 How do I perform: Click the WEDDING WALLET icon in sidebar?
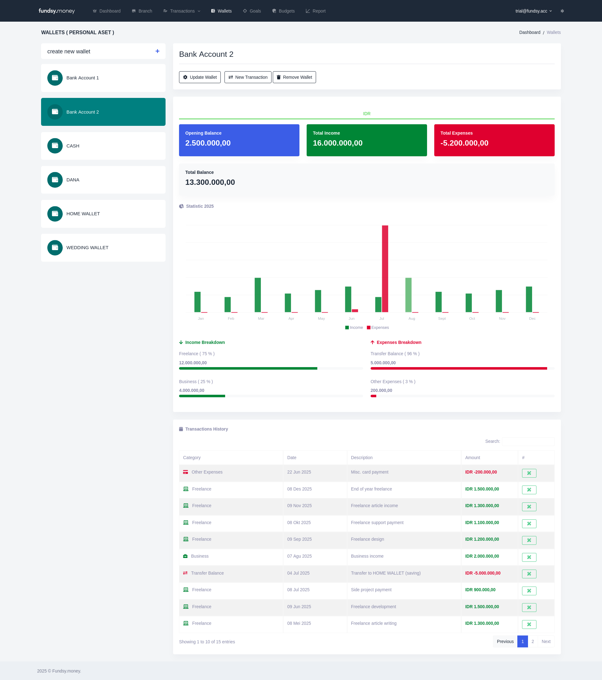click(x=55, y=248)
